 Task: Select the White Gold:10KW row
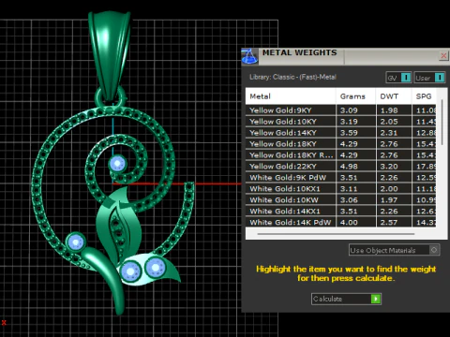click(340, 200)
